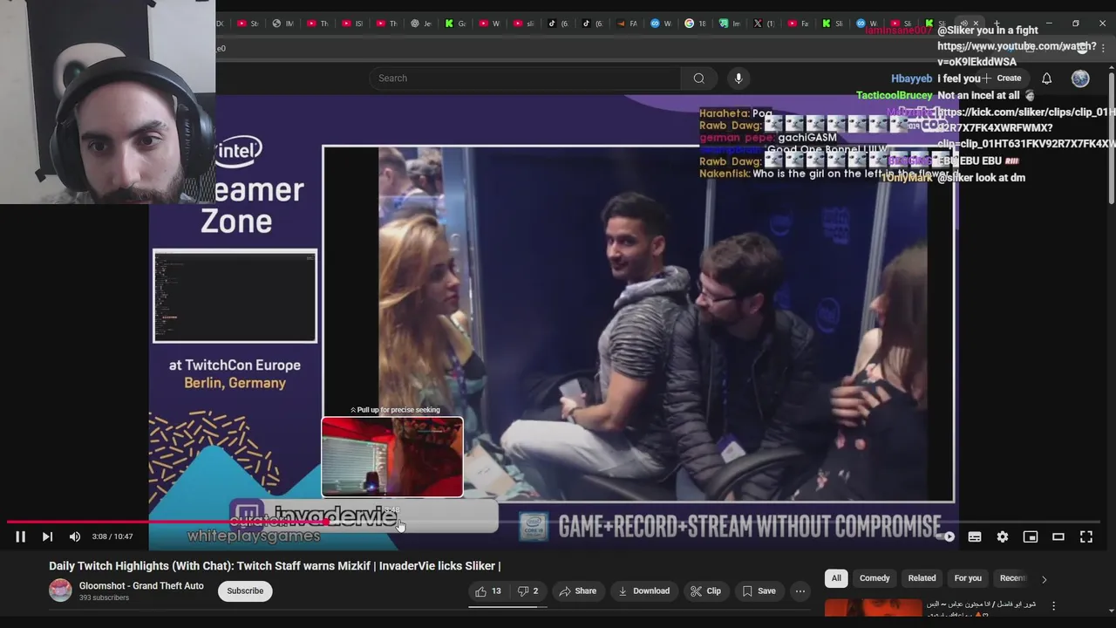Select the Comedy filter chip

tap(874, 578)
